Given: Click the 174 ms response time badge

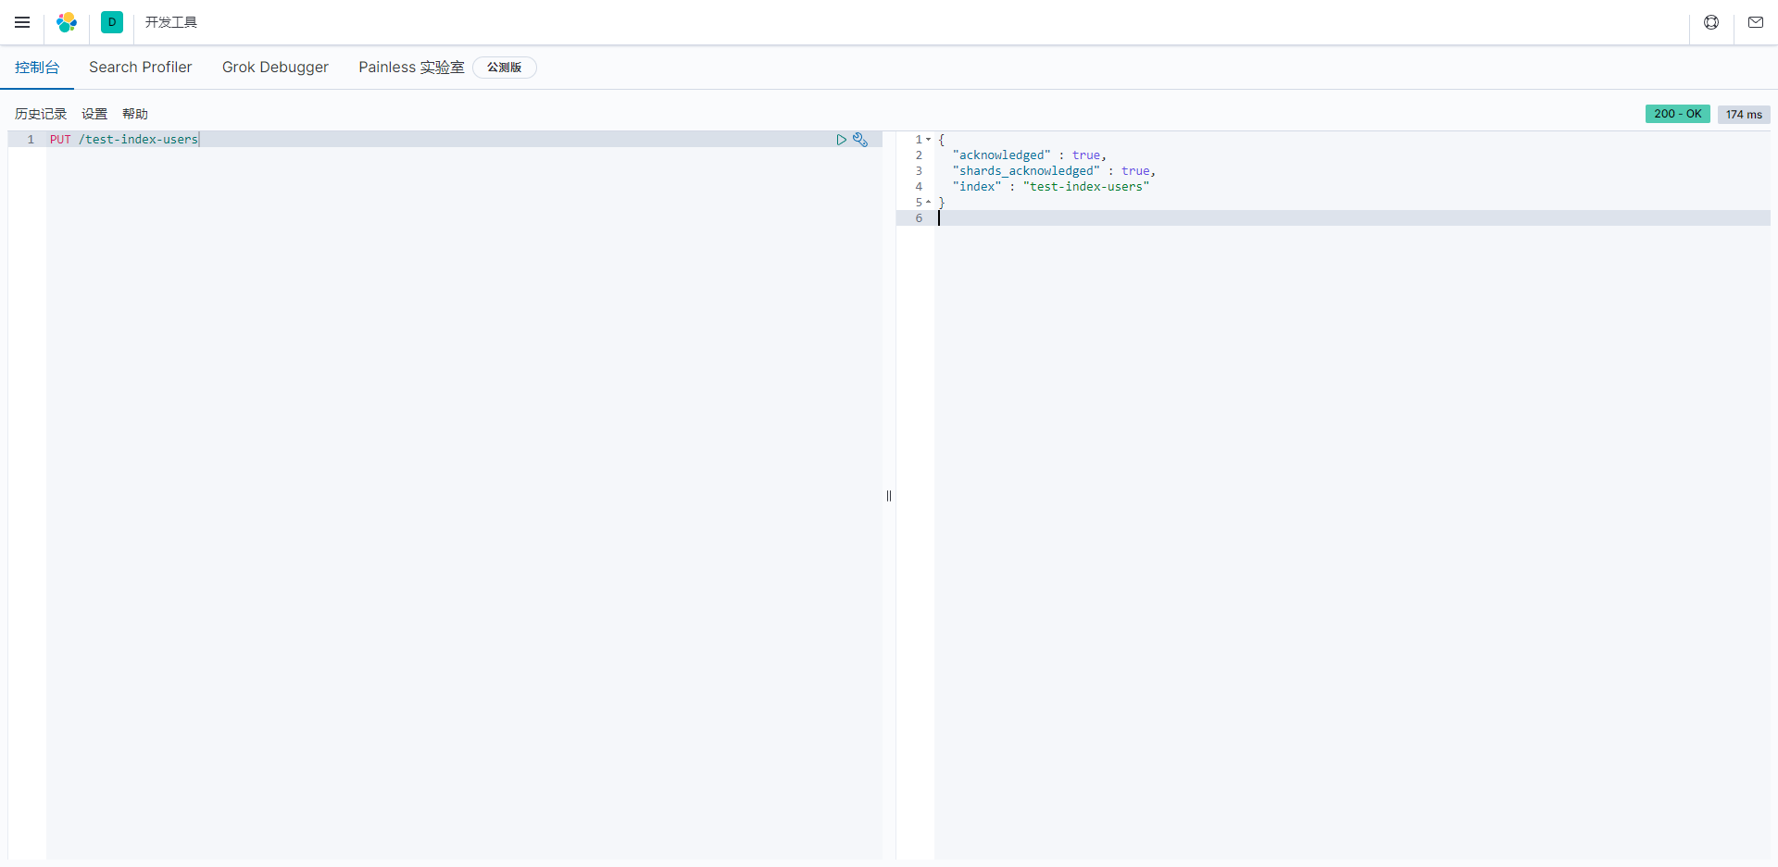Looking at the screenshot, I should (1744, 115).
